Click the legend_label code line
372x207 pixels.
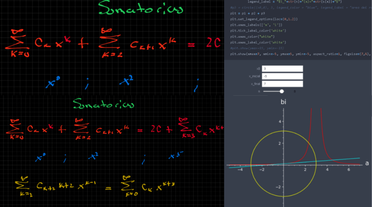(291, 2)
